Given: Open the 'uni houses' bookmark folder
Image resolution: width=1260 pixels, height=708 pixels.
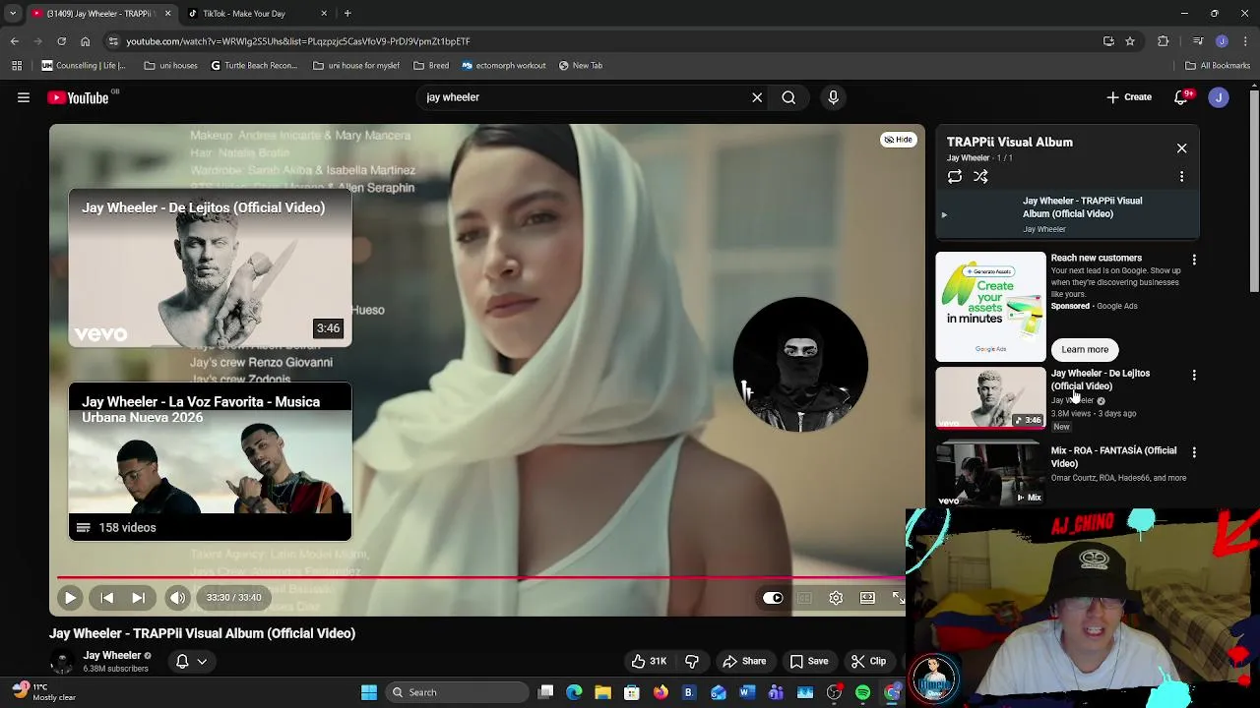Looking at the screenshot, I should tap(170, 66).
